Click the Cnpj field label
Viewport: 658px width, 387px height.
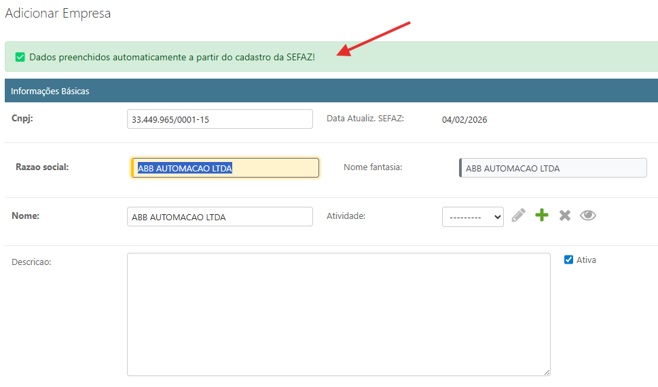pyautogui.click(x=22, y=118)
